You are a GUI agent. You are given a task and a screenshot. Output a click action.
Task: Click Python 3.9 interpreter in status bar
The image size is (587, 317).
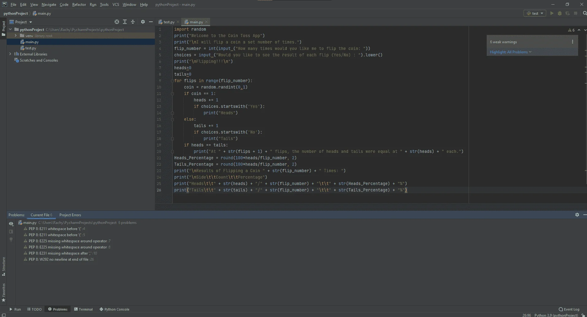[556, 315]
